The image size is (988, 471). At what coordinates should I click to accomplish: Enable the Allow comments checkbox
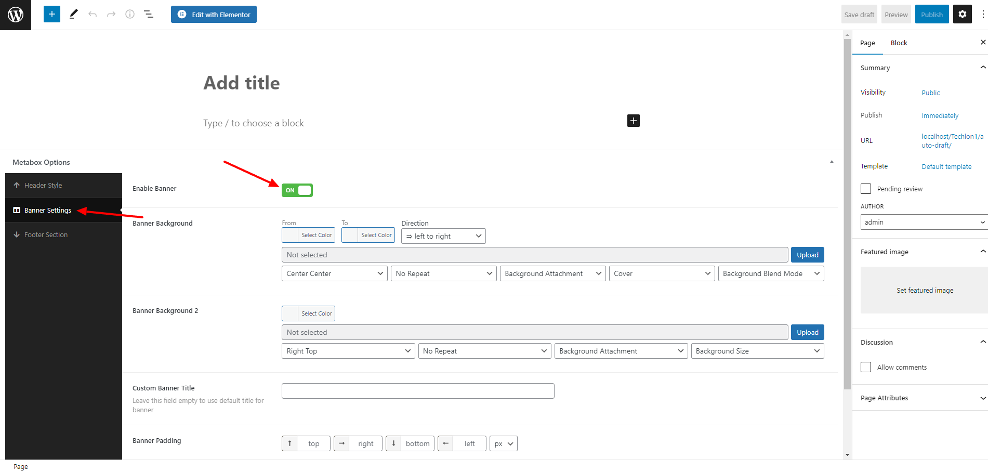866,367
